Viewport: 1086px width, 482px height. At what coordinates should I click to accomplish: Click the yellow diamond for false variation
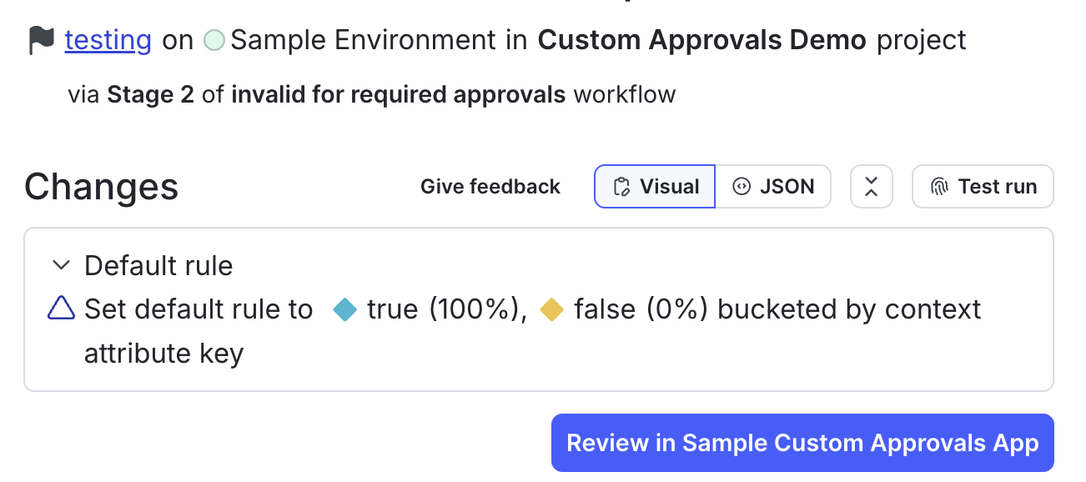(x=552, y=309)
